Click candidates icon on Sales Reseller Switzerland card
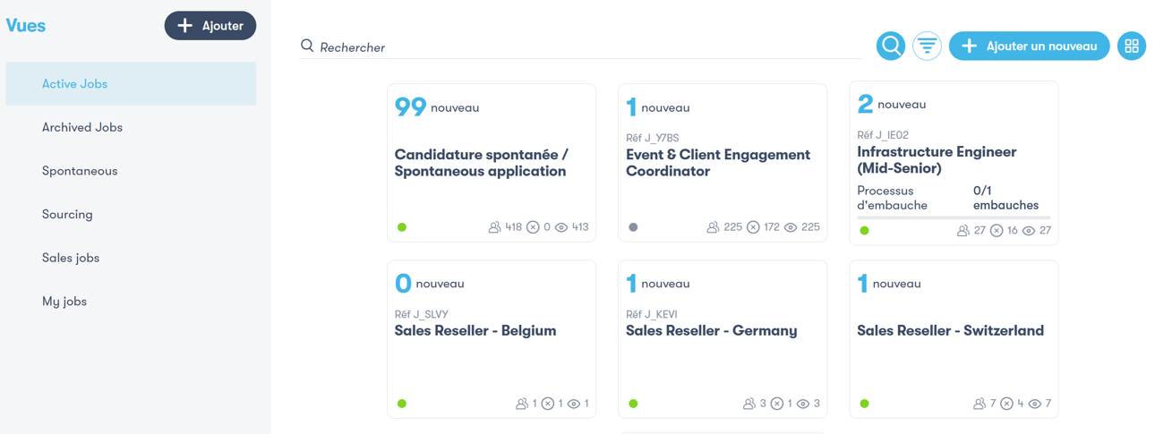The image size is (1155, 434). (979, 404)
